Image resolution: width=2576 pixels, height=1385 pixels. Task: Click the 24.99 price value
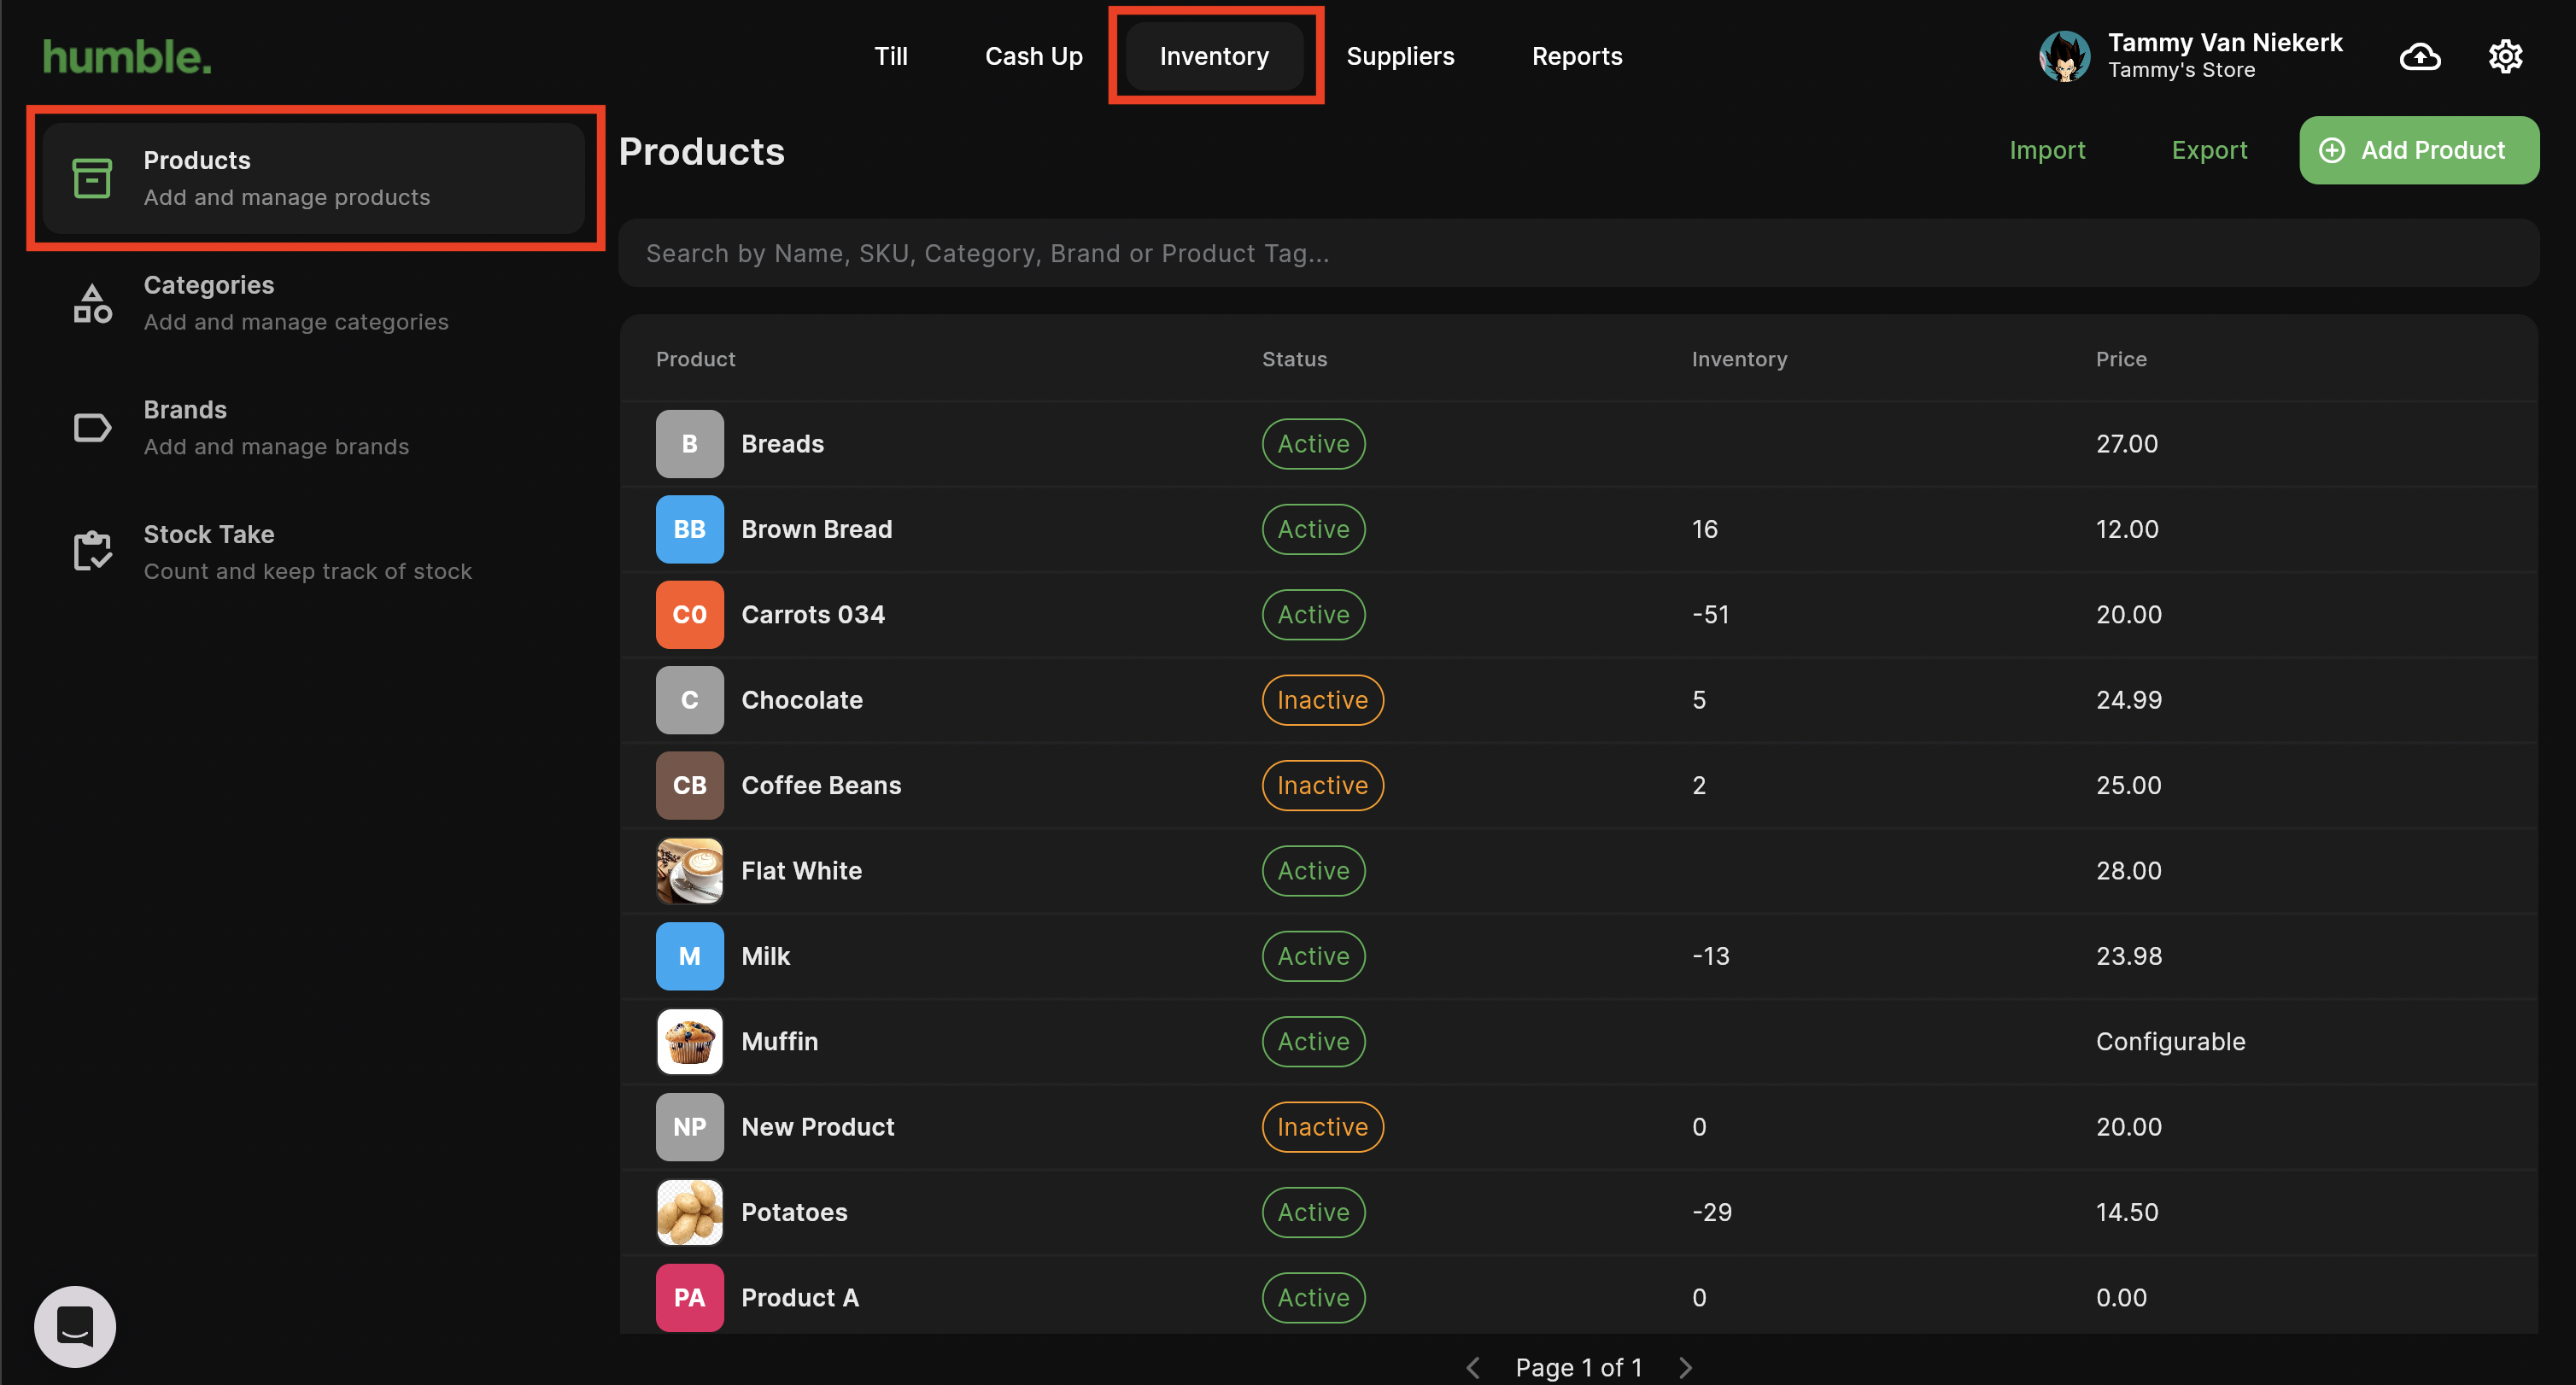click(x=2128, y=700)
